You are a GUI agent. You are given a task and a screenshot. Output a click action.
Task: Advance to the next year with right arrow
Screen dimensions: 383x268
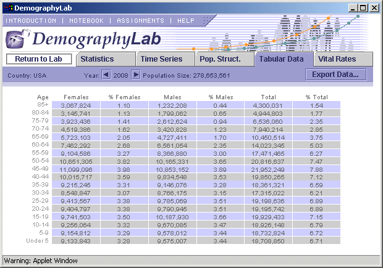tap(136, 75)
